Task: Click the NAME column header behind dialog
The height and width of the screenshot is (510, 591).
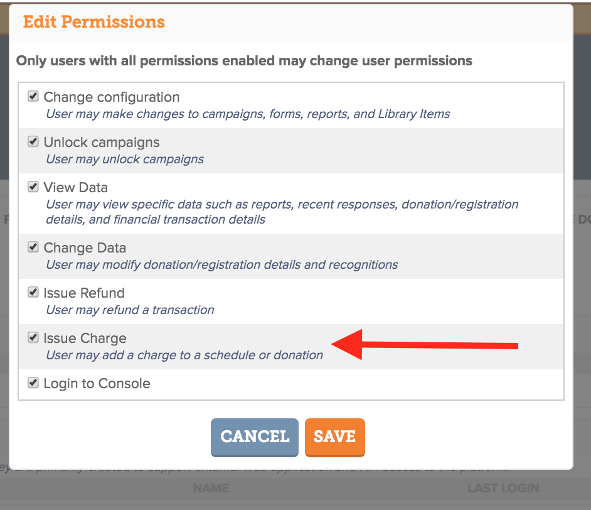Action: pyautogui.click(x=211, y=488)
